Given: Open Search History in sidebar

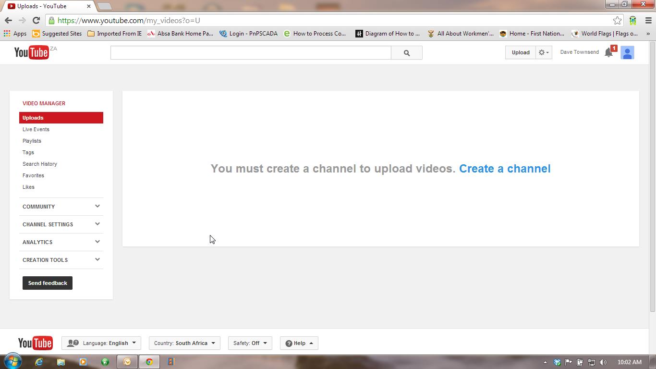Looking at the screenshot, I should [x=40, y=164].
